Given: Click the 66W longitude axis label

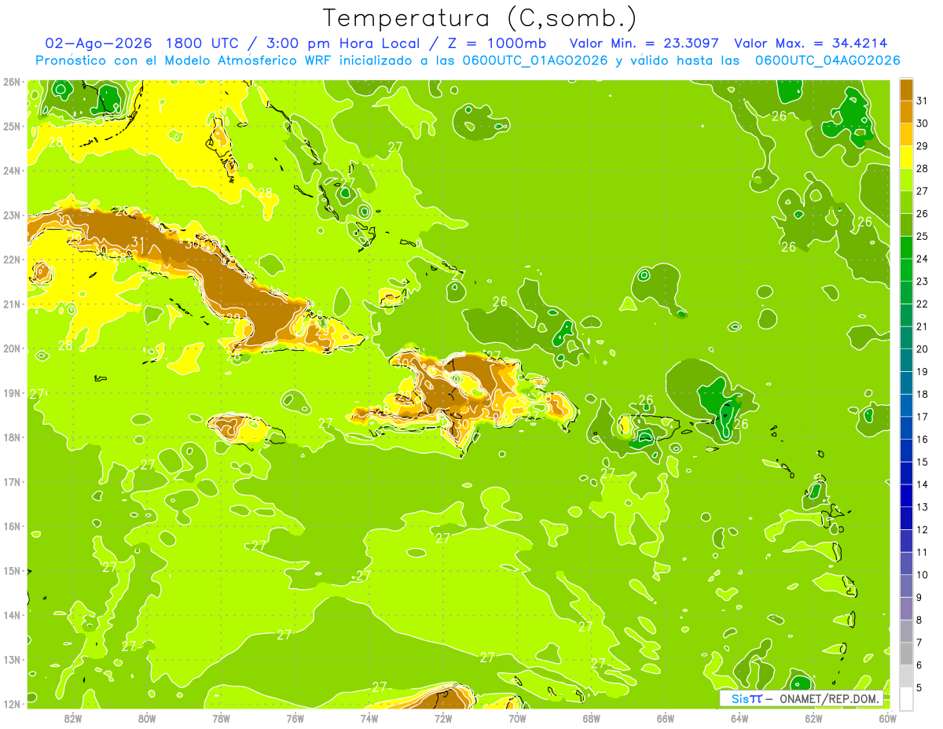Looking at the screenshot, I should [x=666, y=718].
